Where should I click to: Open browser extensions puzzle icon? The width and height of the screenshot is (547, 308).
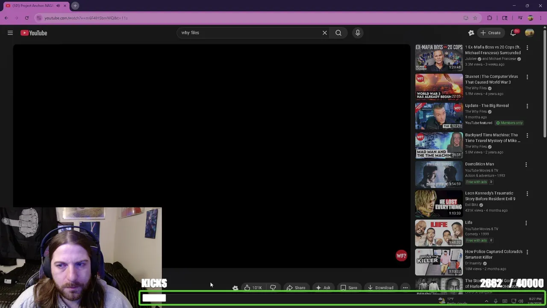click(490, 18)
